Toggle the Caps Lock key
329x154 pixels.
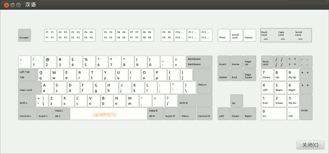pos(30,88)
